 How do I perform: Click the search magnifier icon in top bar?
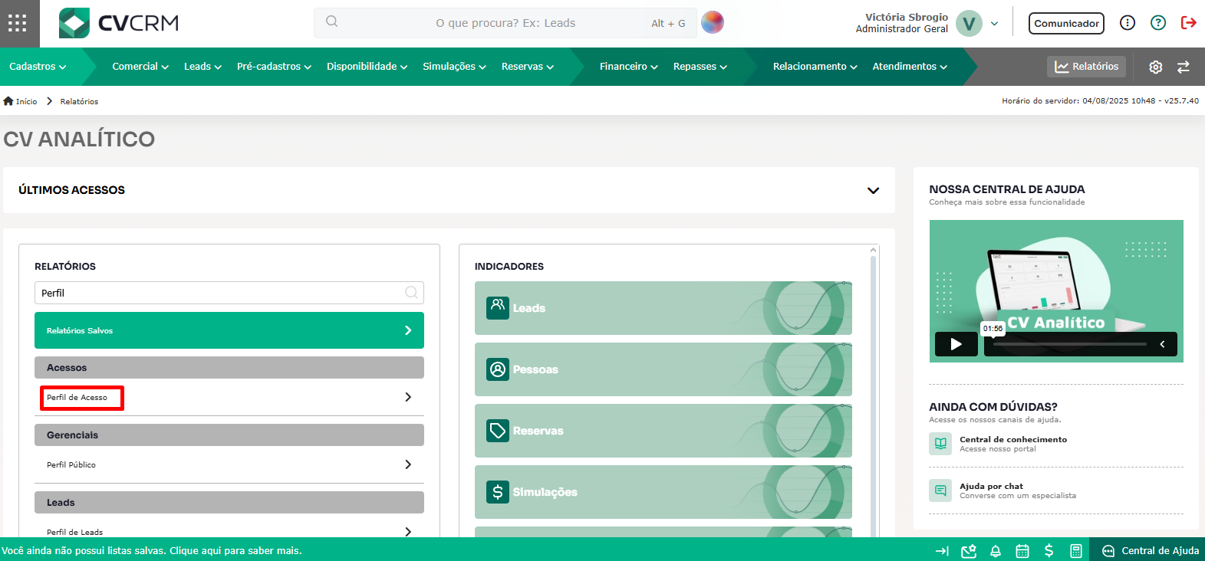331,21
